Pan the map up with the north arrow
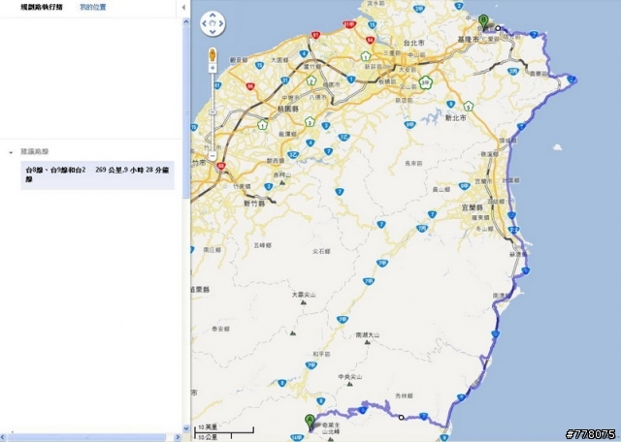Viewport: 621px width, 442px height. pyautogui.click(x=212, y=16)
